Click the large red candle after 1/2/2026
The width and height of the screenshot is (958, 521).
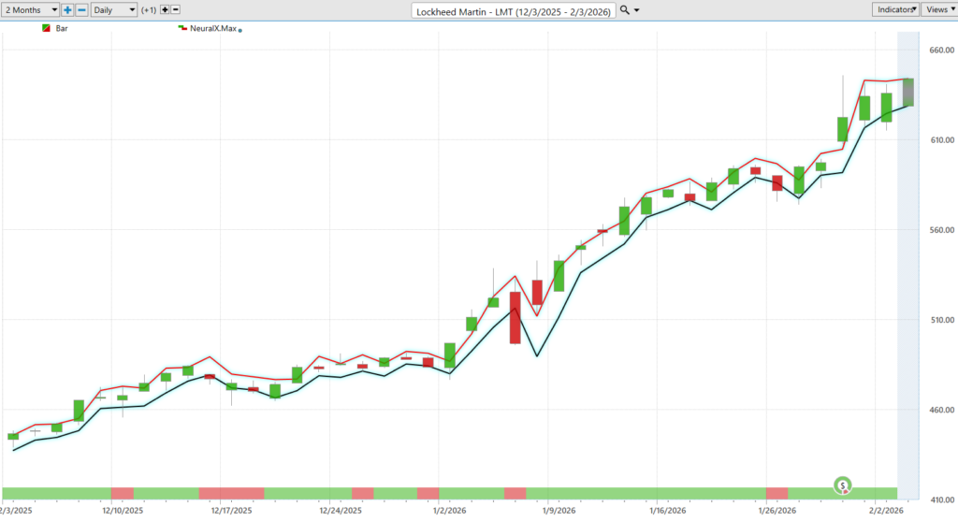[515, 318]
